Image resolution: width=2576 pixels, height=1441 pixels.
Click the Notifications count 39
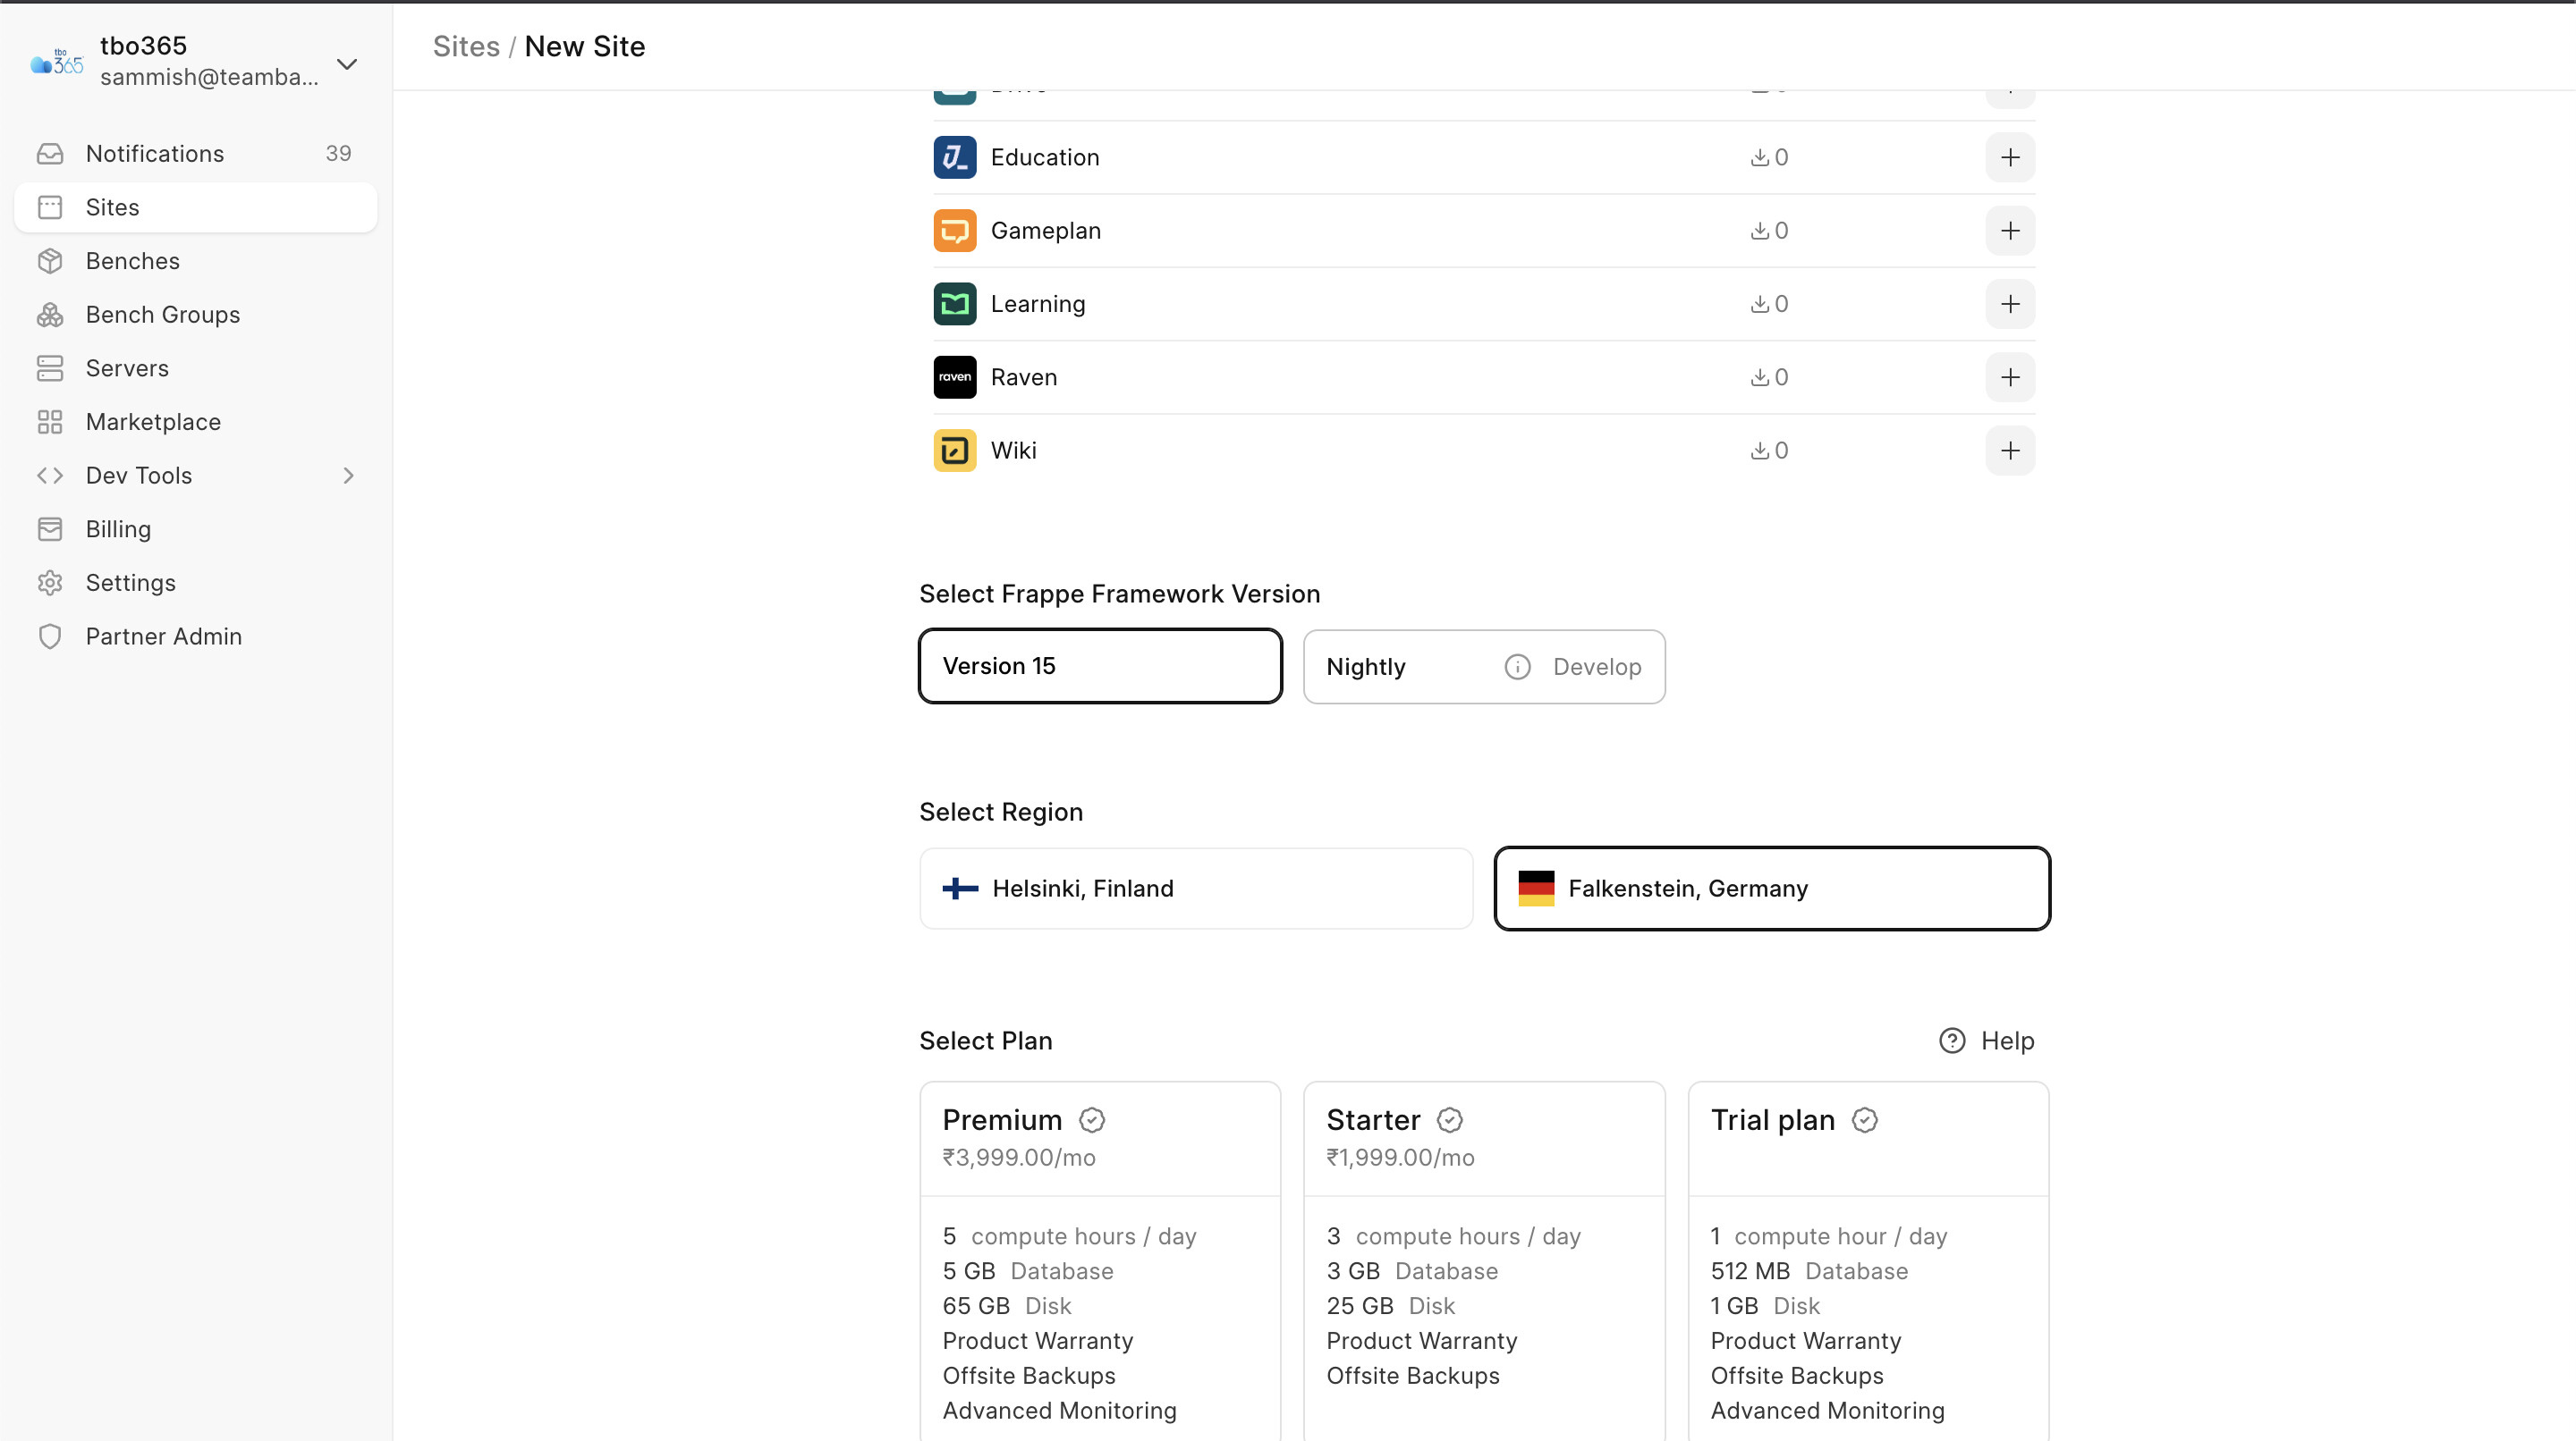(x=338, y=154)
